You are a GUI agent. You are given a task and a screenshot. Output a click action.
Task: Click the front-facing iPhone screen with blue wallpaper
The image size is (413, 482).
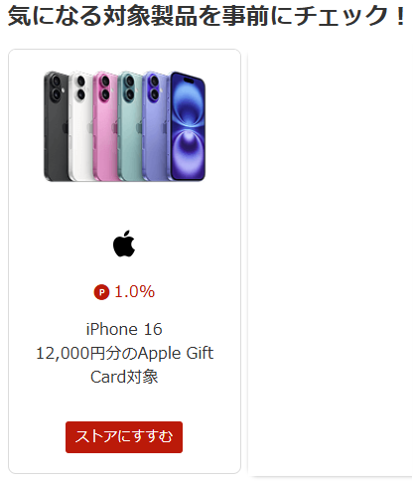pyautogui.click(x=188, y=126)
